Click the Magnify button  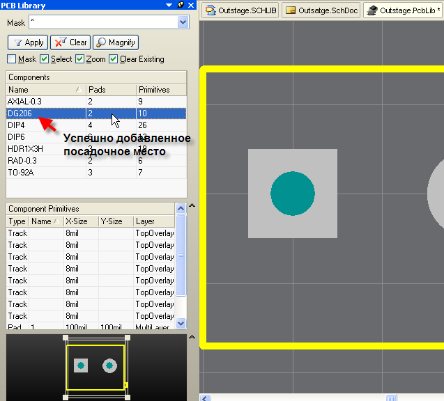click(116, 42)
